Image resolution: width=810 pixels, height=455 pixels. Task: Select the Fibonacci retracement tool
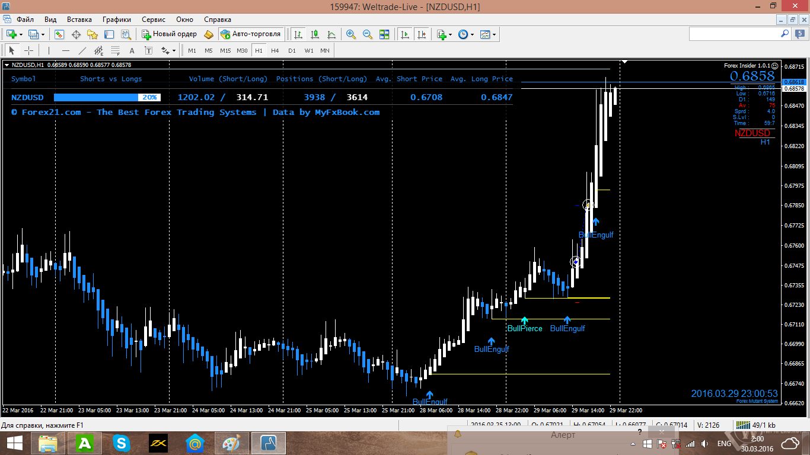point(115,50)
